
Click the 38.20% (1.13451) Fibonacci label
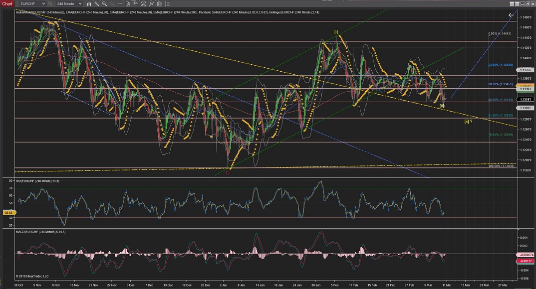500,84
